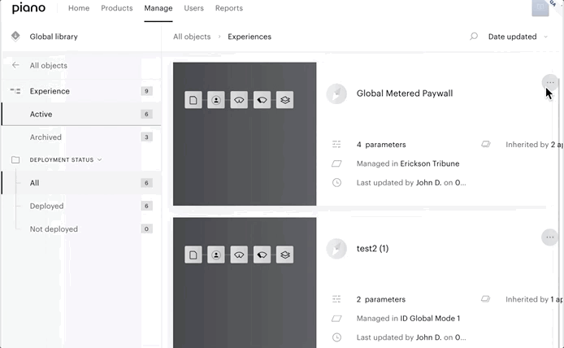Click the parameters icon beside 4 parameters
The image size is (564, 348).
(x=336, y=144)
